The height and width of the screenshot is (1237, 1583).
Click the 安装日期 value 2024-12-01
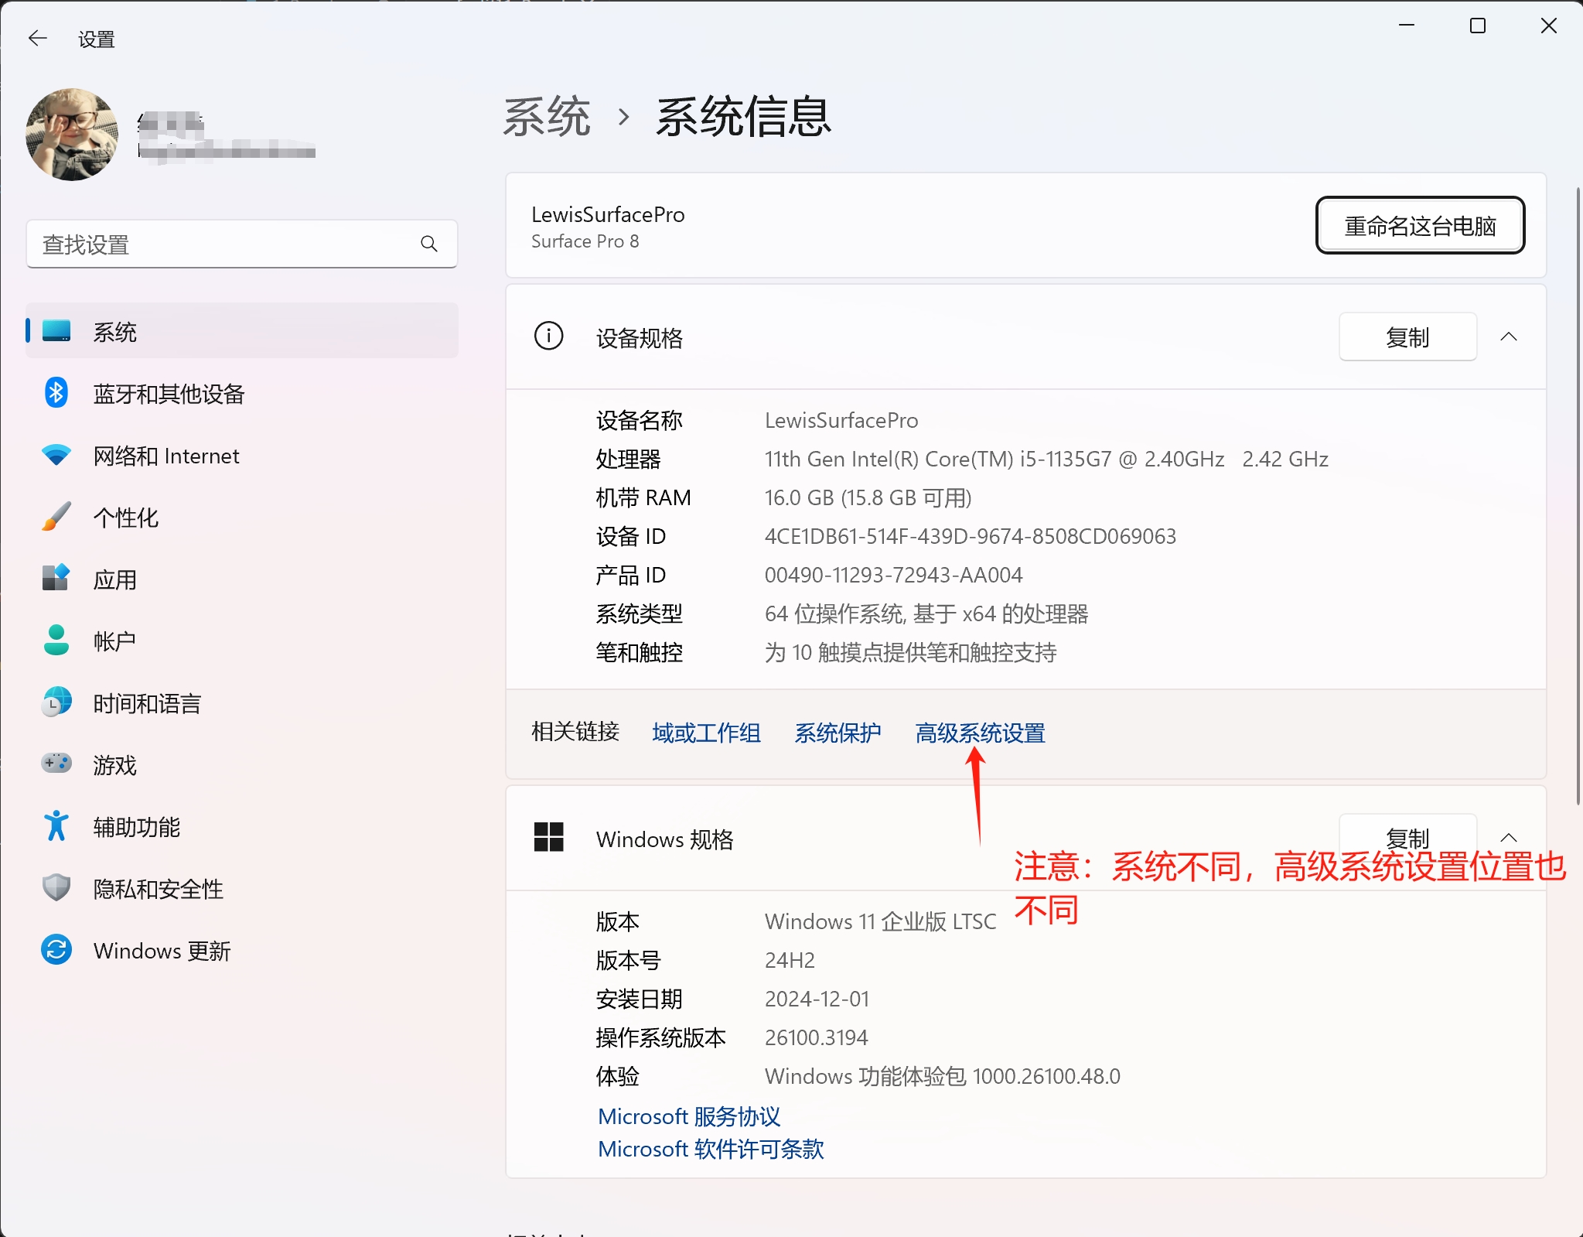pyautogui.click(x=817, y=1000)
